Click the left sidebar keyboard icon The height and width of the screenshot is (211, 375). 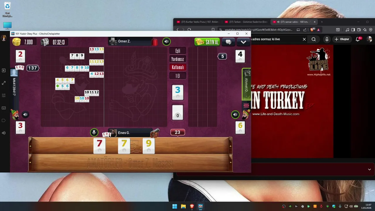pos(4,108)
